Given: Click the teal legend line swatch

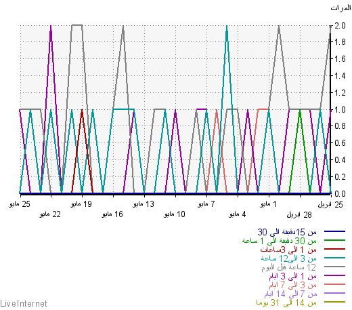Looking at the screenshot, I should tap(334, 258).
